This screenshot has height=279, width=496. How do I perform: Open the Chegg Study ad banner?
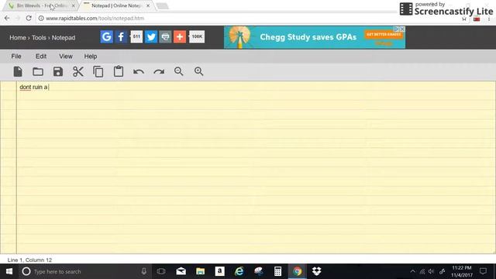[315, 37]
